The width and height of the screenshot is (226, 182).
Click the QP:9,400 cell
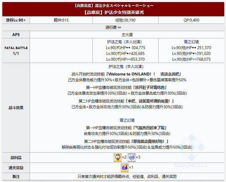click(191, 20)
